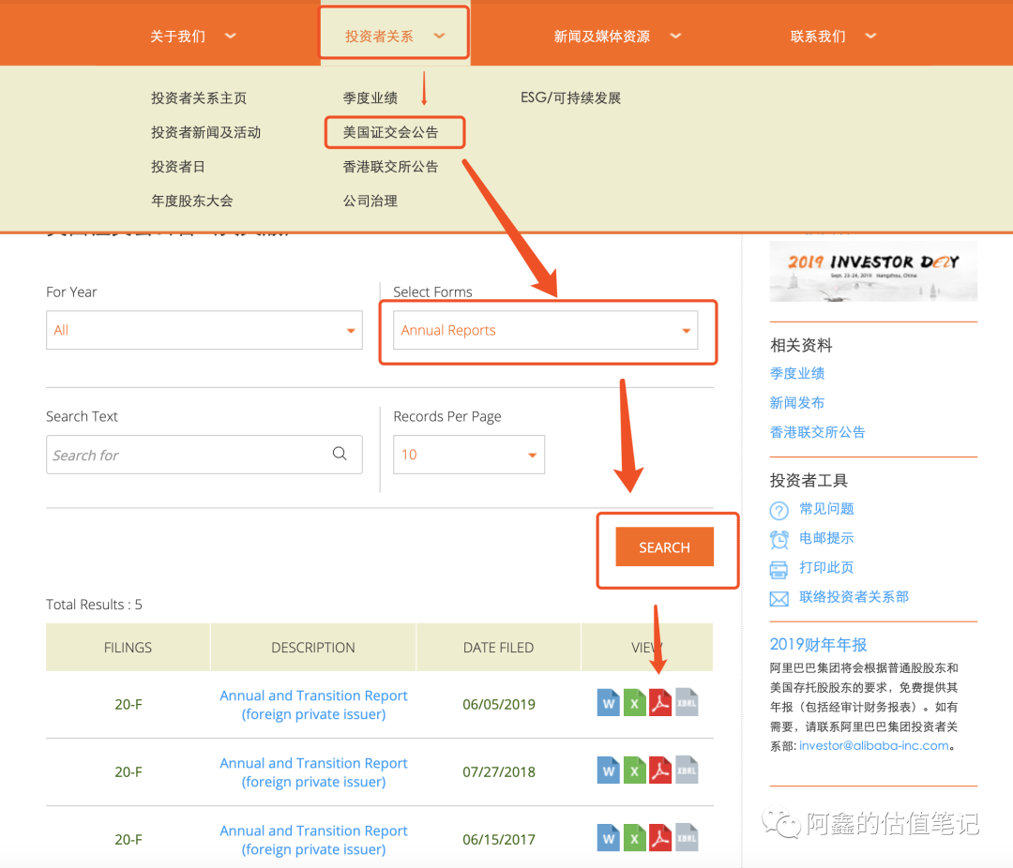Image resolution: width=1013 pixels, height=868 pixels.
Task: Open the 2019 report description link
Action: [x=313, y=705]
